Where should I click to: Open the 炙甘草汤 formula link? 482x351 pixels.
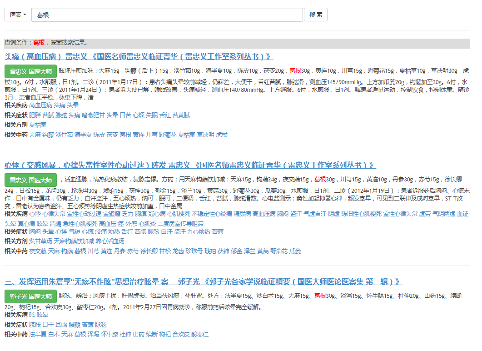[x=40, y=241]
